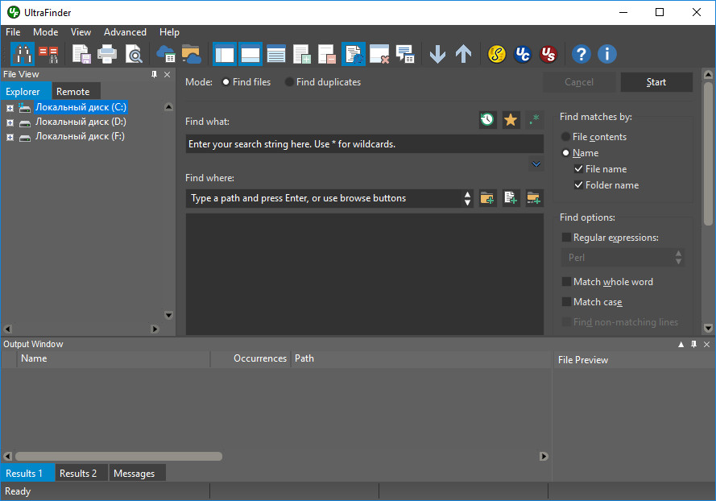Click the Start button
Screen dimensions: 716x501
[x=656, y=82]
